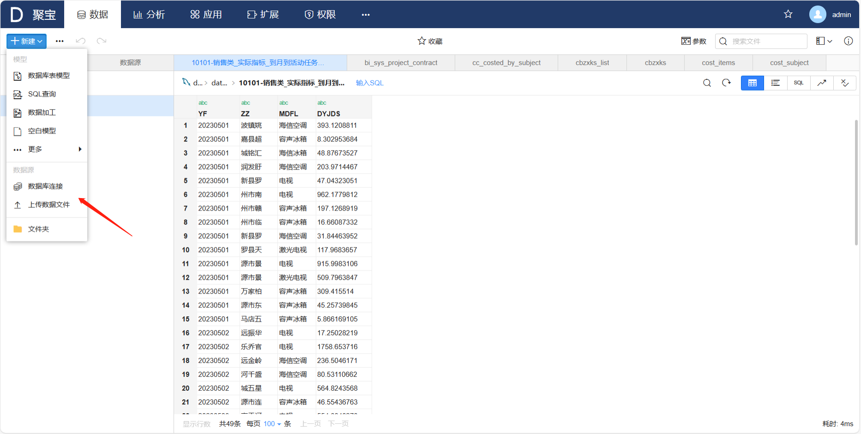Switch to cc_costed_by_subject tab

click(x=506, y=62)
